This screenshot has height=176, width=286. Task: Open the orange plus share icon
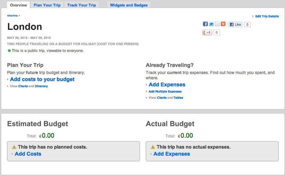coord(223,24)
